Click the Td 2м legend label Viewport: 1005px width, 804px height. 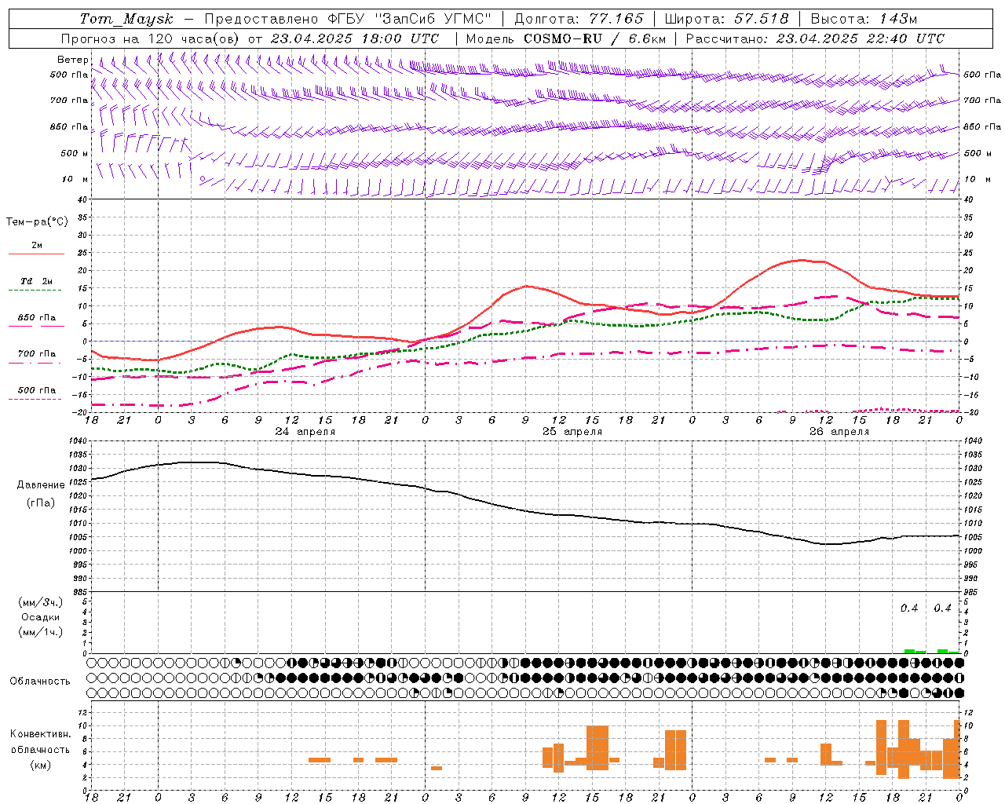pos(37,281)
